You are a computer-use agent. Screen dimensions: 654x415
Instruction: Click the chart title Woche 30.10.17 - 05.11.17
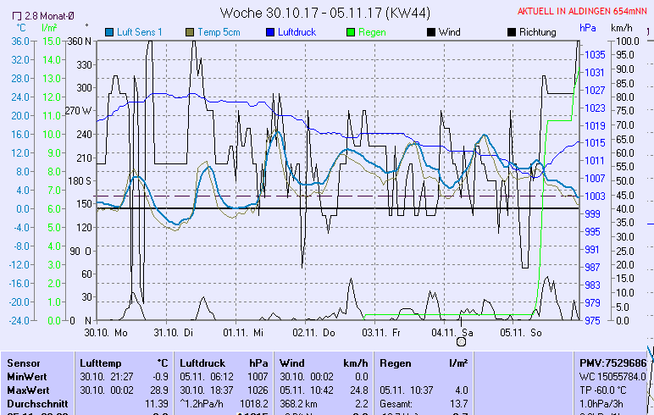(x=325, y=13)
